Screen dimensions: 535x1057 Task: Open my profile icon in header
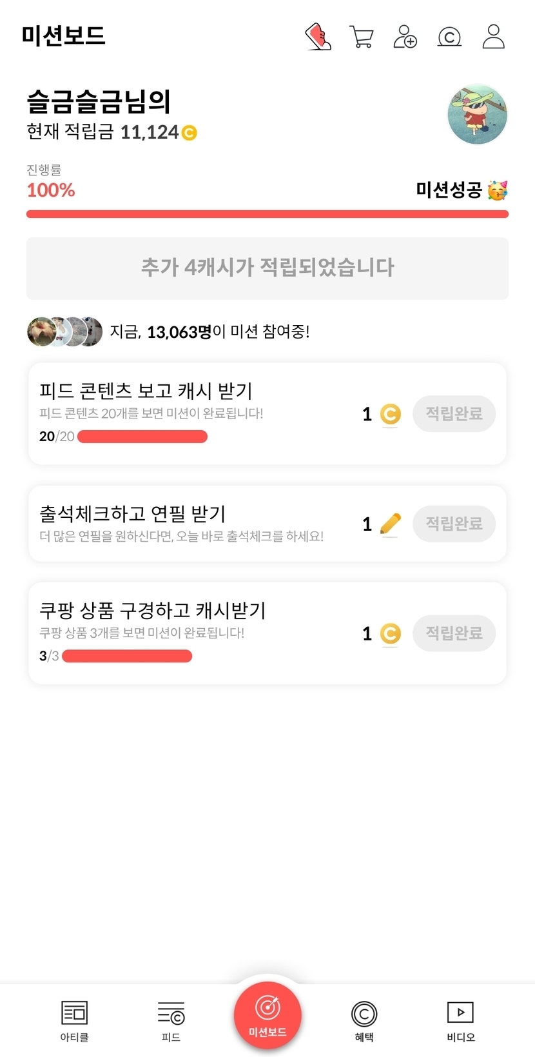(x=493, y=37)
